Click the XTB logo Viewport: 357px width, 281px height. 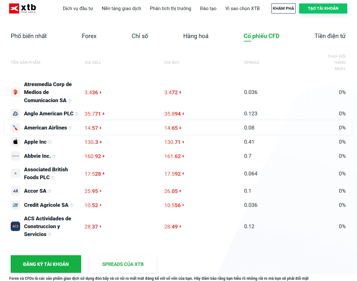22,8
